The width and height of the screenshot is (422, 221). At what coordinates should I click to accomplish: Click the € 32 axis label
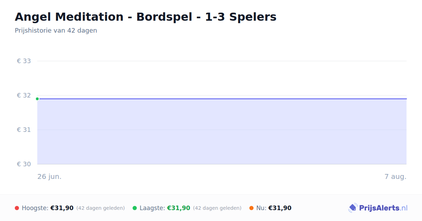point(24,95)
